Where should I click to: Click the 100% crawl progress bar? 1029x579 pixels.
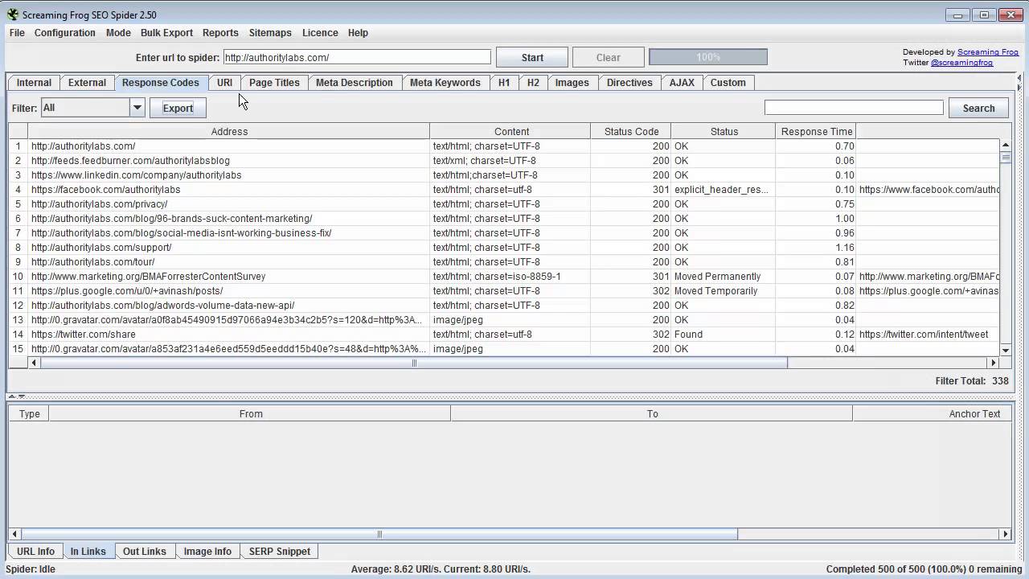pos(708,57)
